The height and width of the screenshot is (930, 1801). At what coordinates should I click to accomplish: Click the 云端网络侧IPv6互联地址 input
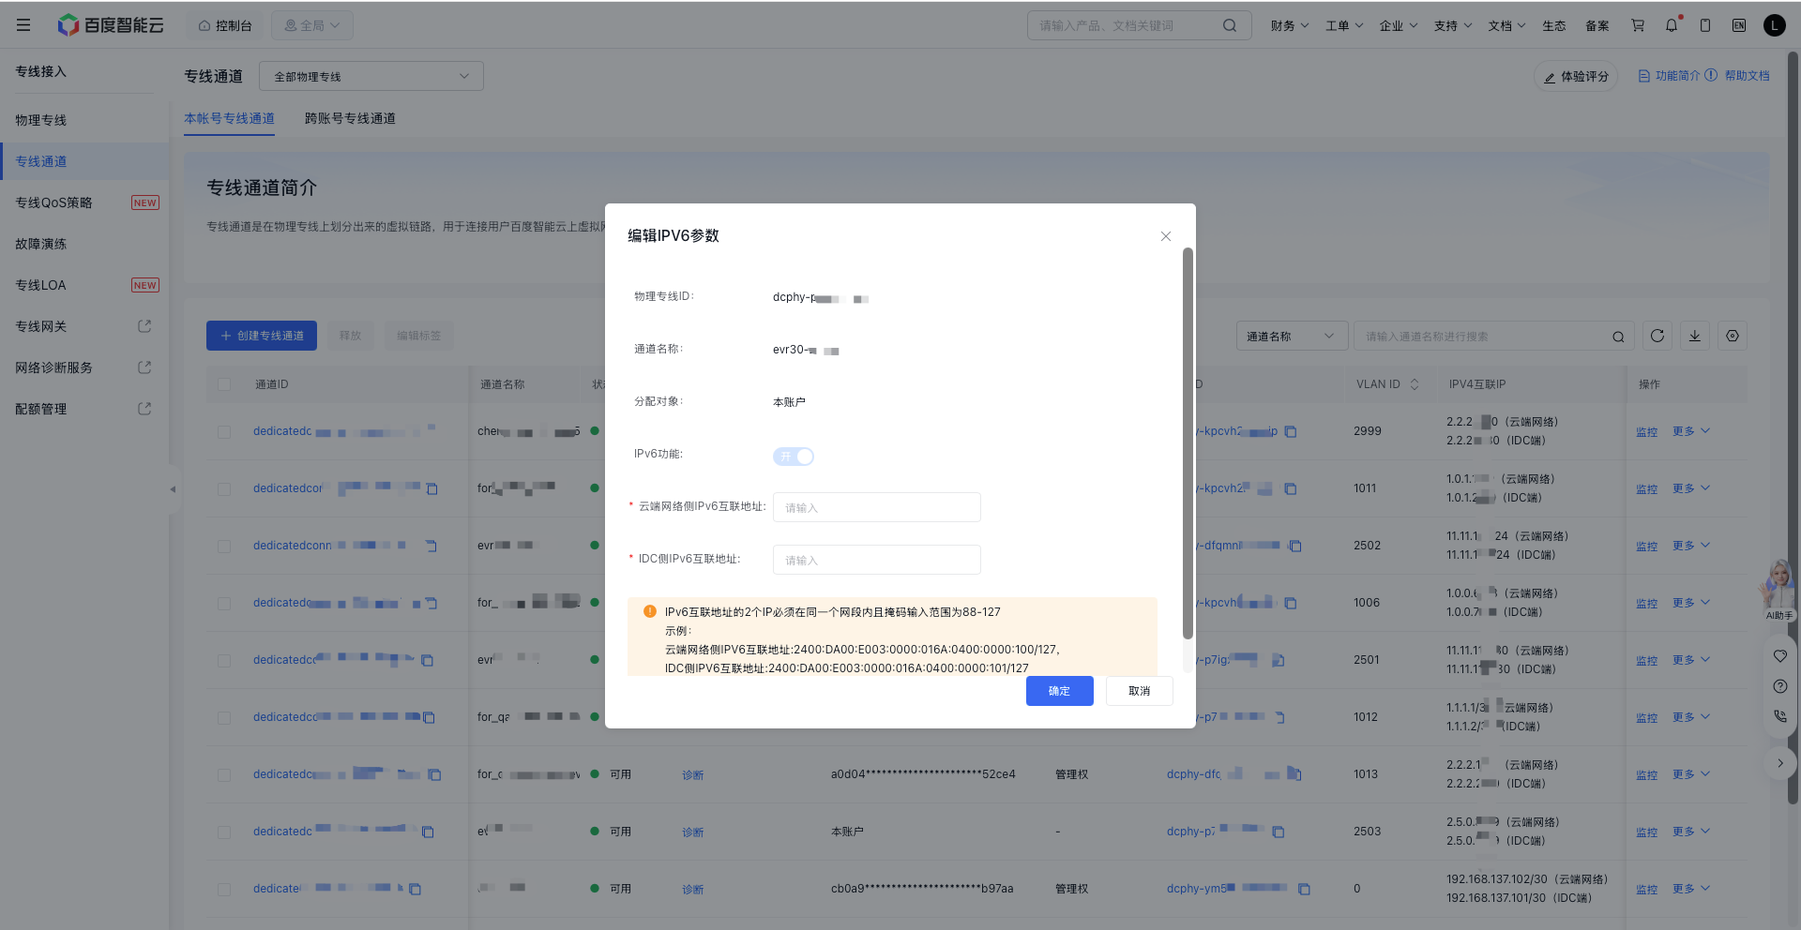tap(877, 507)
